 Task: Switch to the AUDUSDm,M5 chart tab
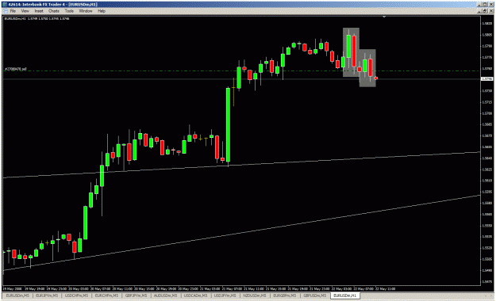[165, 295]
